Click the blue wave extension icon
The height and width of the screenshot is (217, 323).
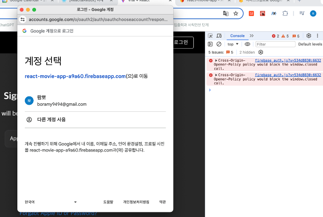click(x=274, y=14)
